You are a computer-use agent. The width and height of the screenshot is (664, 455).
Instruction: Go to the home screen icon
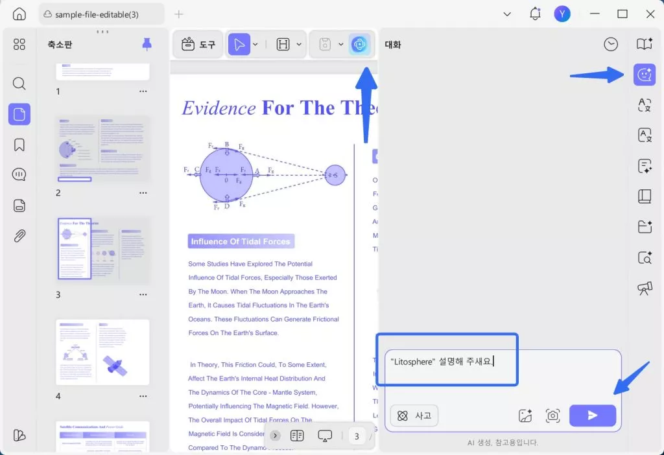[19, 14]
